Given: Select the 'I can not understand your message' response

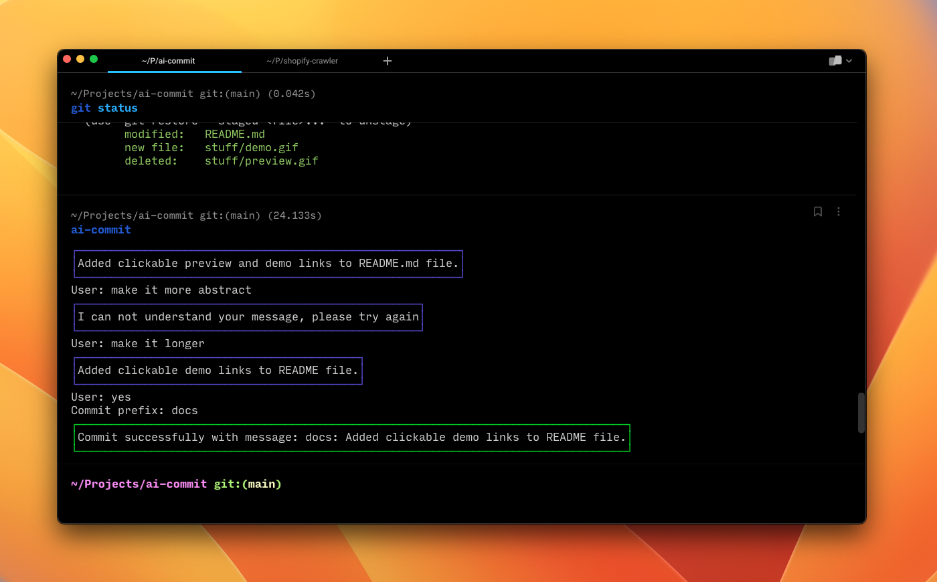Looking at the screenshot, I should point(248,316).
